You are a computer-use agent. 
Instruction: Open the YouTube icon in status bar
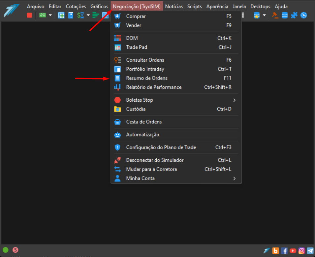293,251
